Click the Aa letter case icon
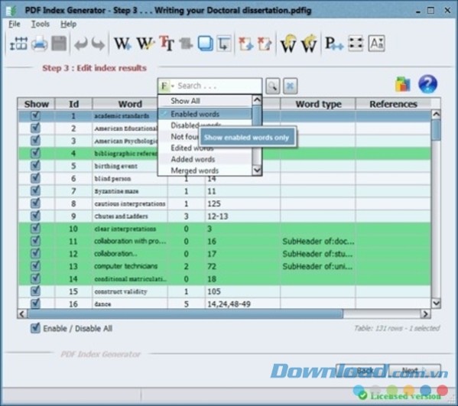458x406 pixels. click(x=376, y=44)
